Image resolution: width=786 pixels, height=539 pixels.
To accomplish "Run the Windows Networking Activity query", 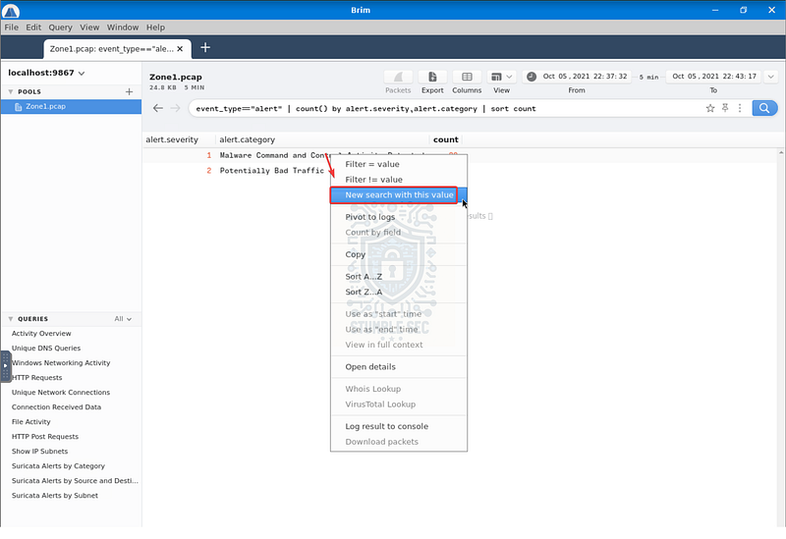I will tap(61, 362).
